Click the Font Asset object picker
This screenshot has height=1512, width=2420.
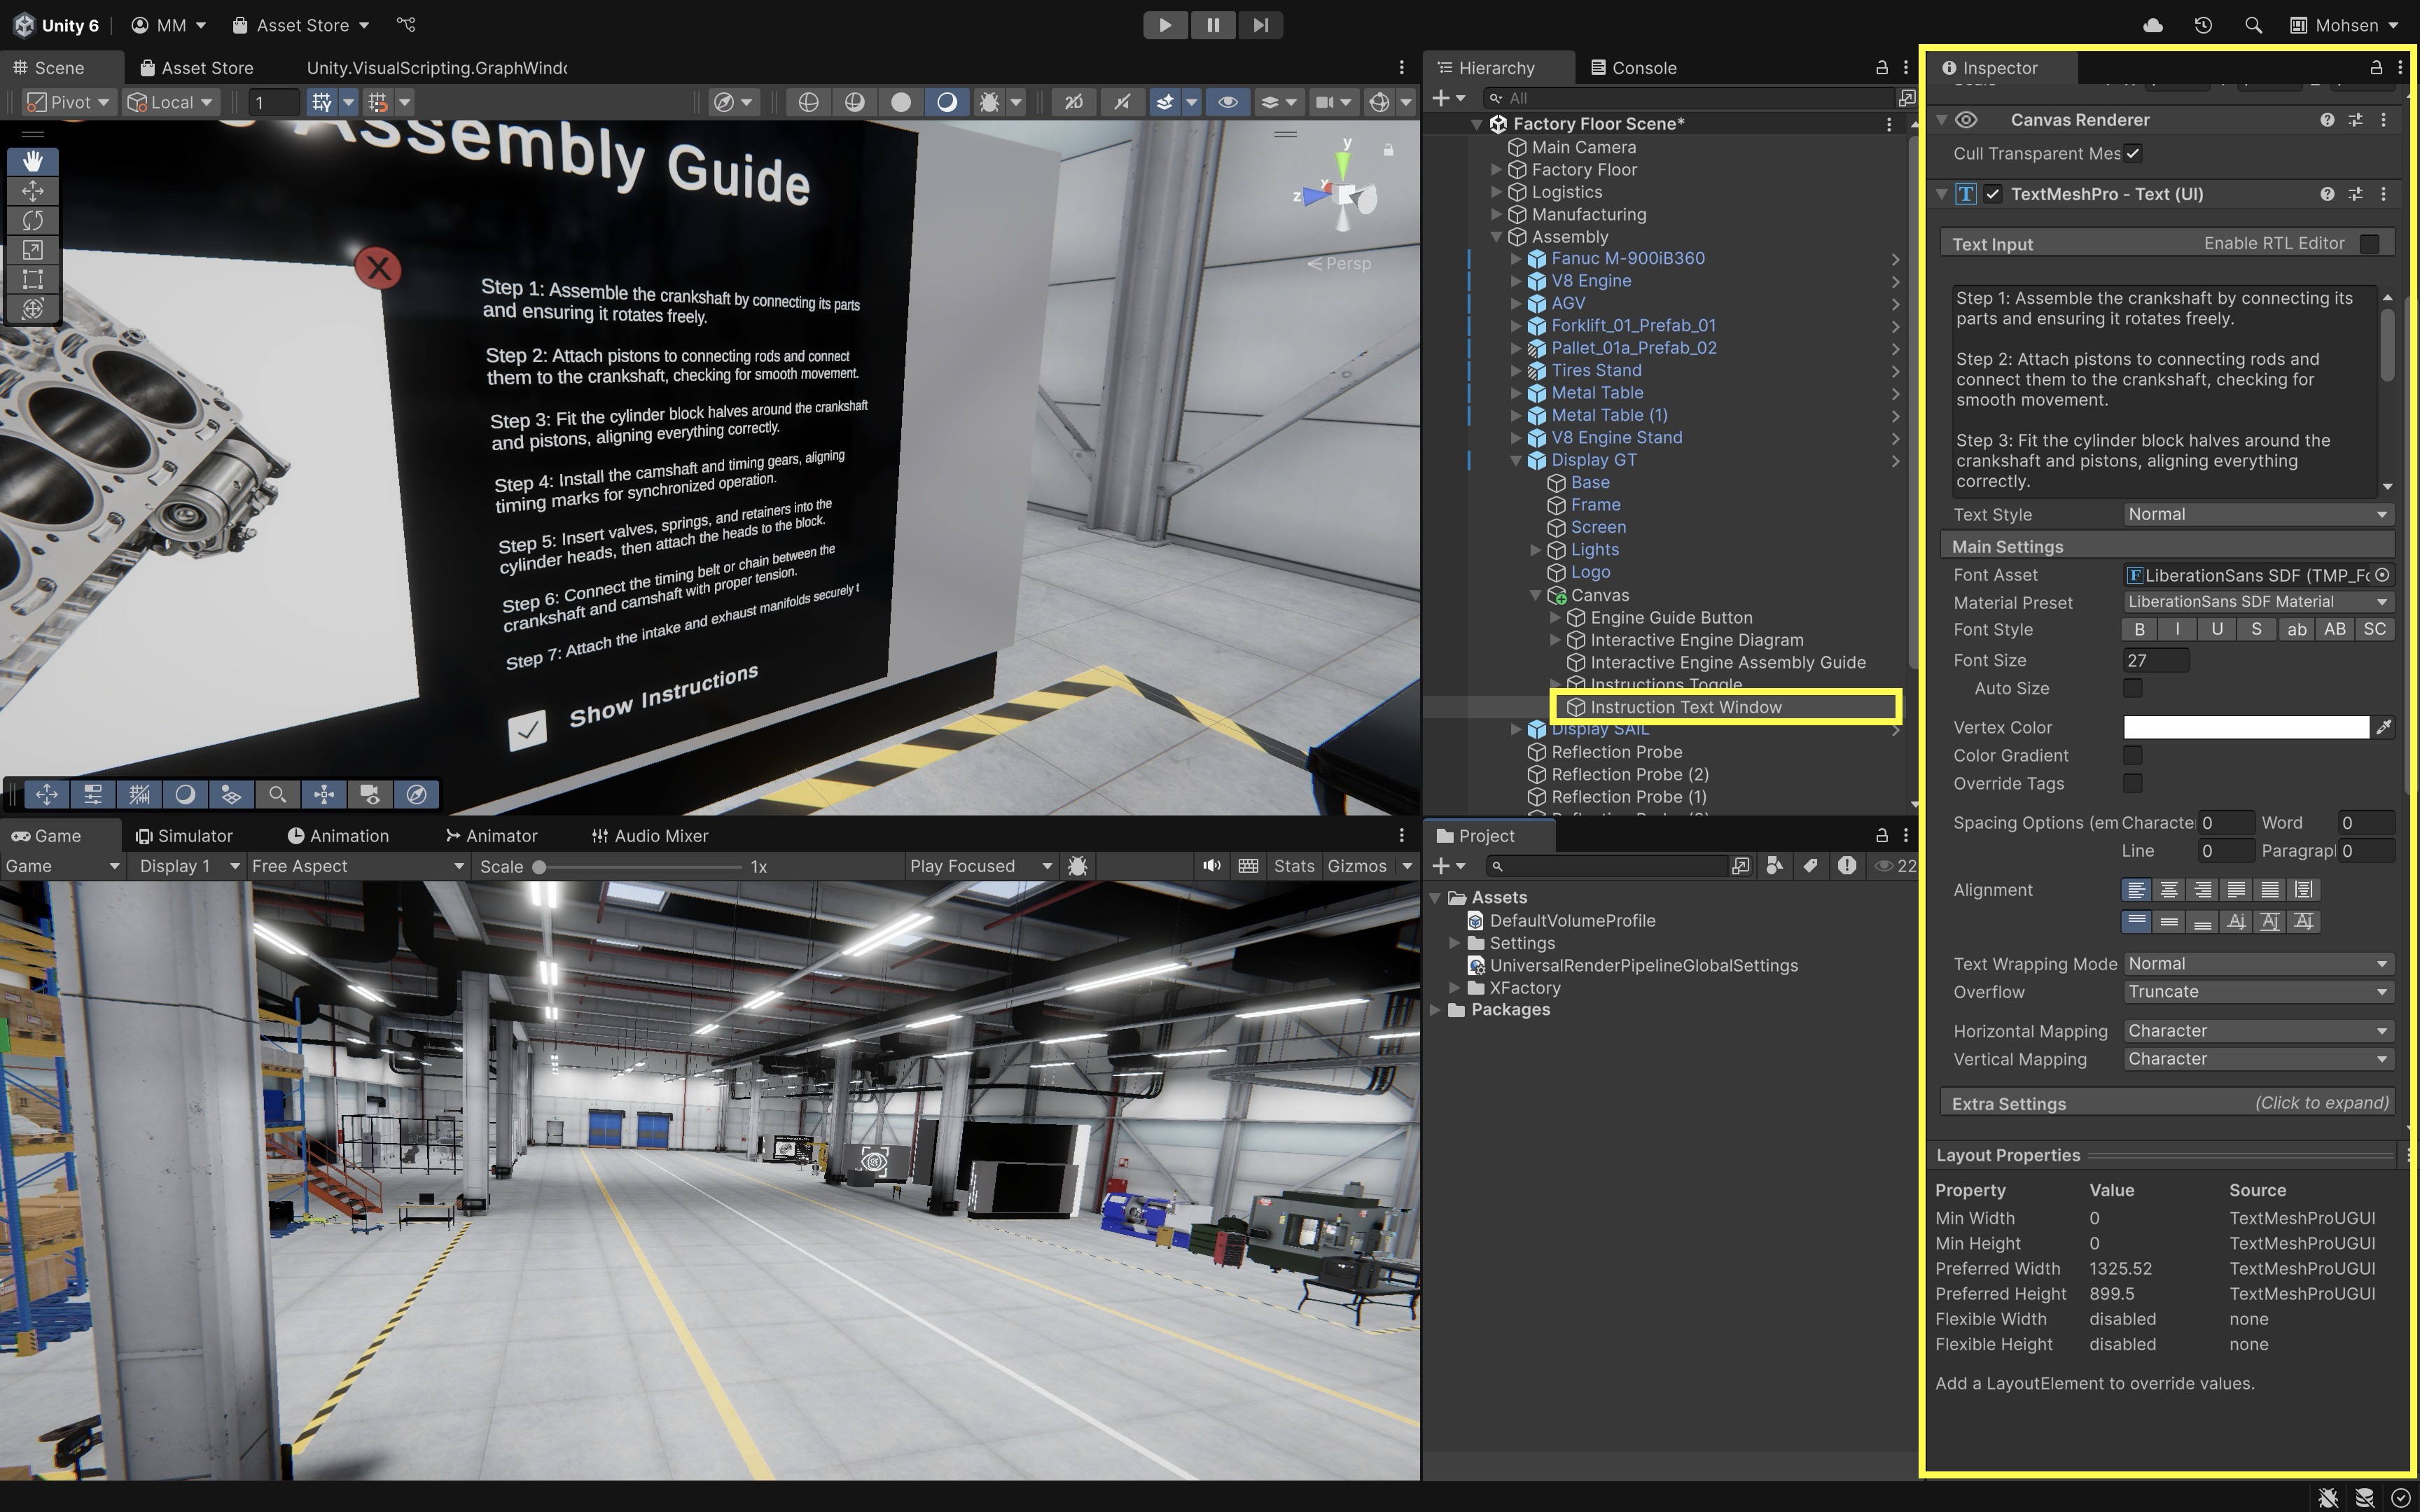[2382, 575]
